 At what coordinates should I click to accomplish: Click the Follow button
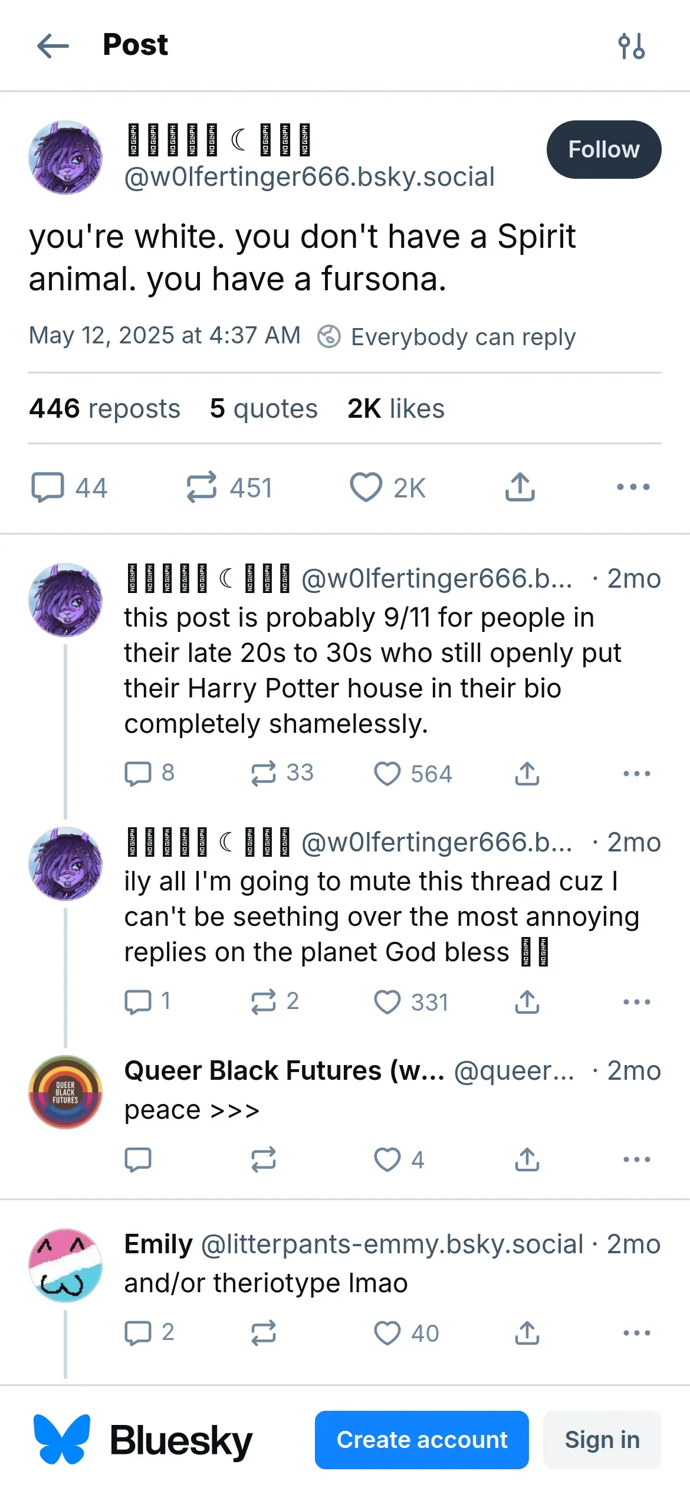(603, 150)
